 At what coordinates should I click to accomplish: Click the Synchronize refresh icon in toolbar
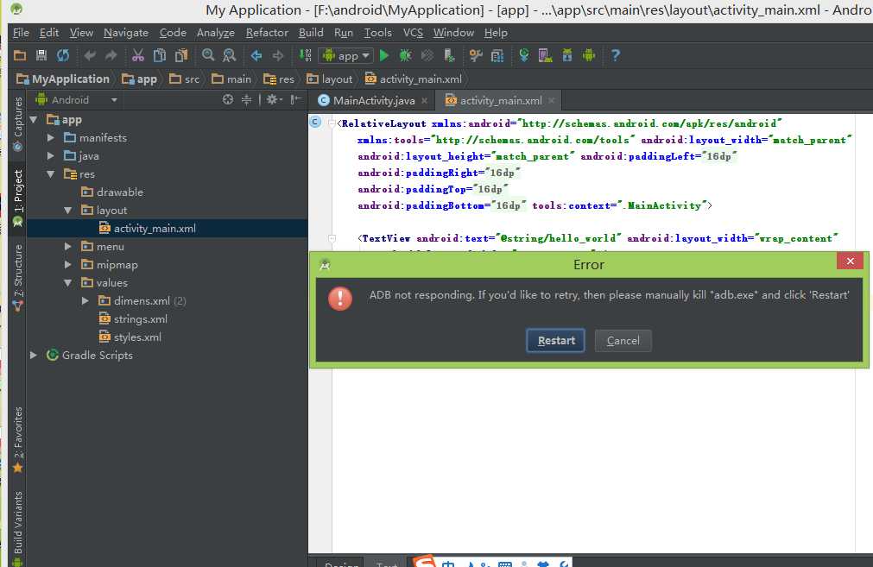(63, 55)
